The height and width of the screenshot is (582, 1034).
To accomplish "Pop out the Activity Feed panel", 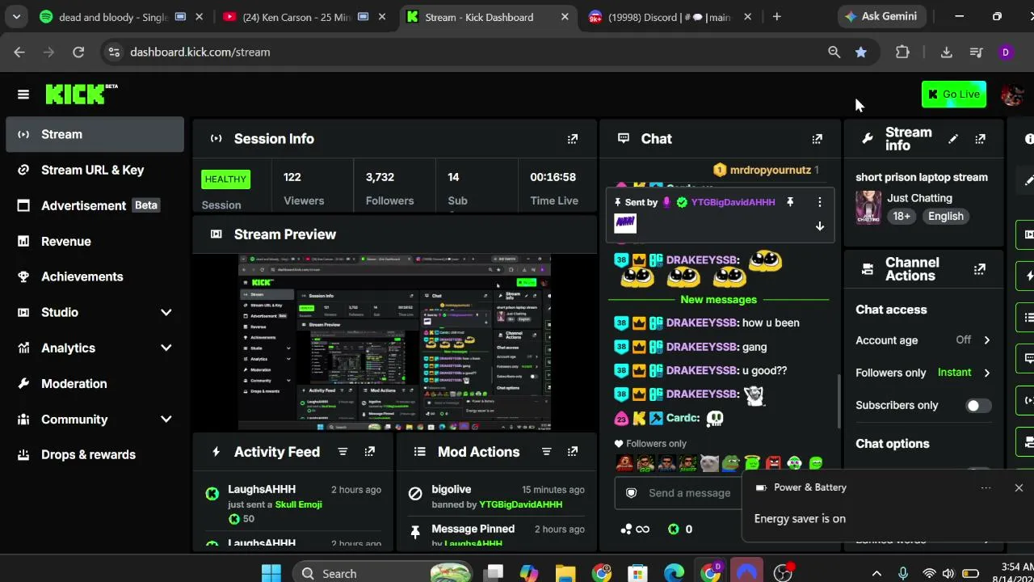I will pyautogui.click(x=369, y=452).
